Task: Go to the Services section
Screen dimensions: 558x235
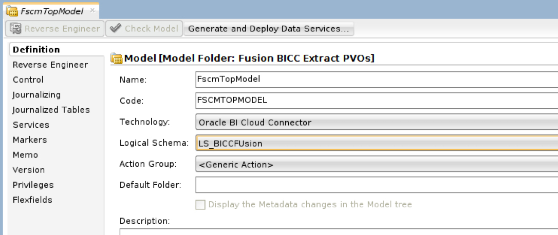Action: [31, 125]
